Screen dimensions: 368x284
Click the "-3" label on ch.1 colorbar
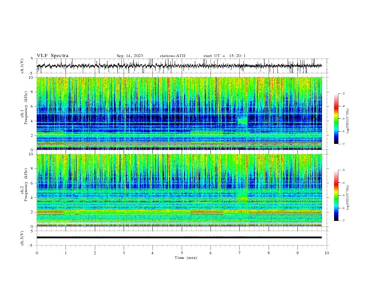coord(343,93)
